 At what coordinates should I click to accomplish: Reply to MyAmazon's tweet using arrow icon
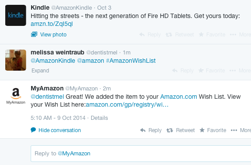[x=143, y=130]
